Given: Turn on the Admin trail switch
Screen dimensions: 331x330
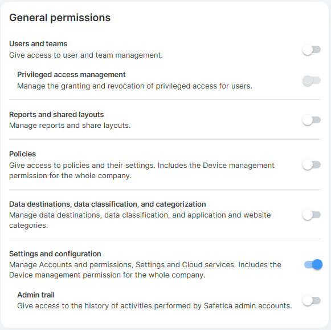Looking at the screenshot, I should (x=312, y=300).
